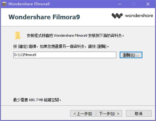
Task: Click the Wondershare logo
Action: (132, 16)
